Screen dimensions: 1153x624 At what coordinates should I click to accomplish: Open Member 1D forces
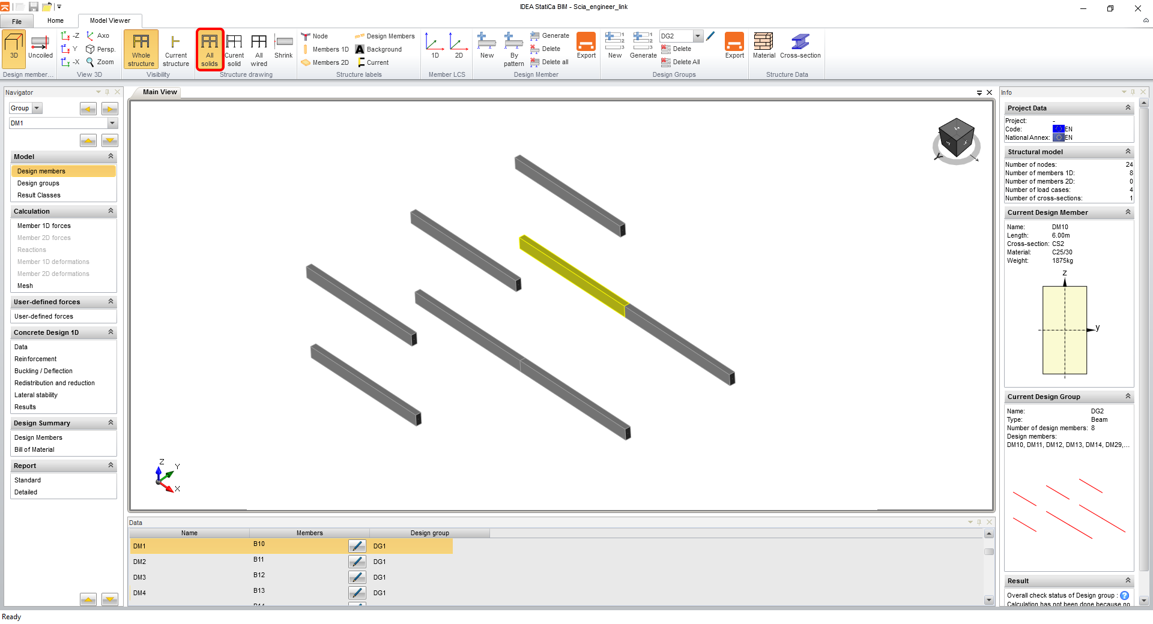point(44,226)
